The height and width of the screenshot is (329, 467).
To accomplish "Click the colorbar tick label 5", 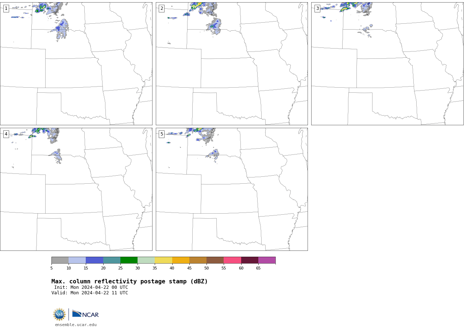I will coord(51,268).
